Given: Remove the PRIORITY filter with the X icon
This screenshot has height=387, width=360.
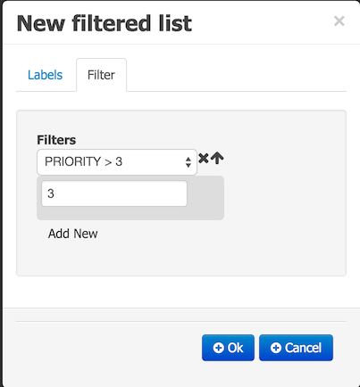Looking at the screenshot, I should tap(204, 158).
